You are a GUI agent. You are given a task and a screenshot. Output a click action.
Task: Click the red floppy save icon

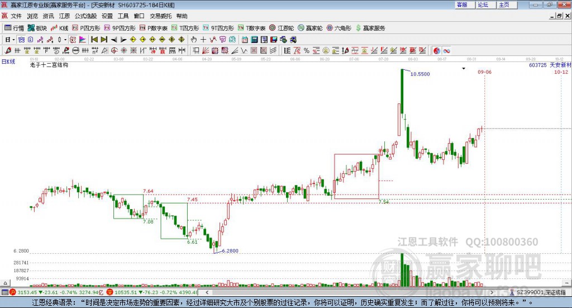(x=274, y=40)
